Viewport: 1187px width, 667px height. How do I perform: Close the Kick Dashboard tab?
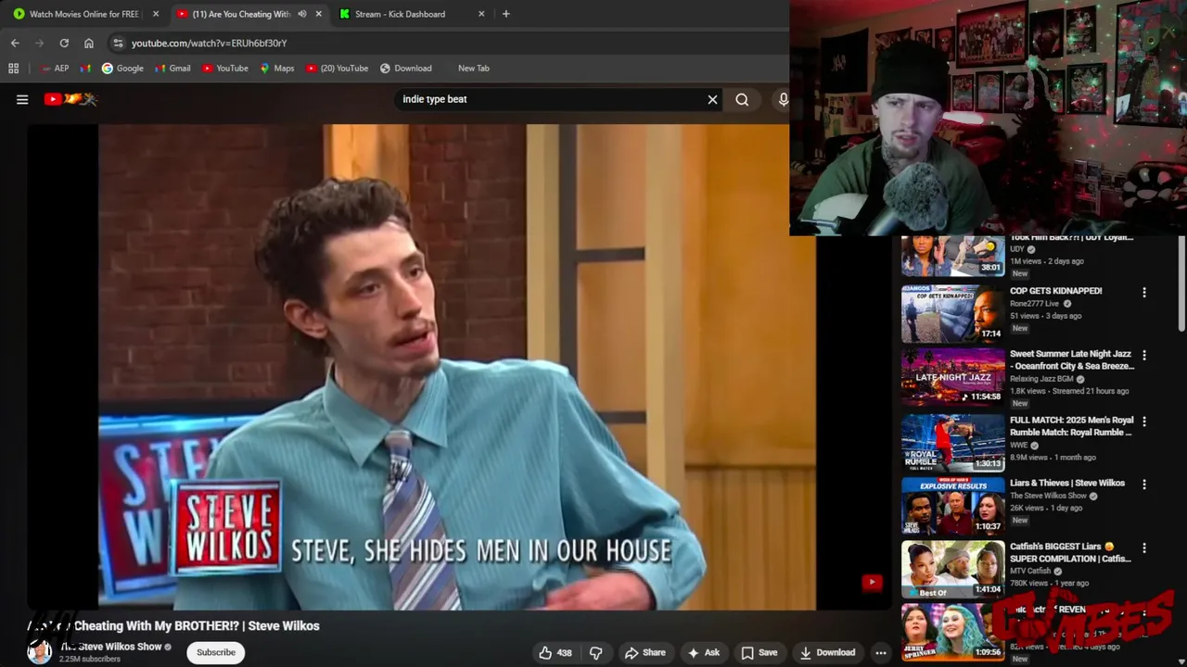[x=481, y=14]
